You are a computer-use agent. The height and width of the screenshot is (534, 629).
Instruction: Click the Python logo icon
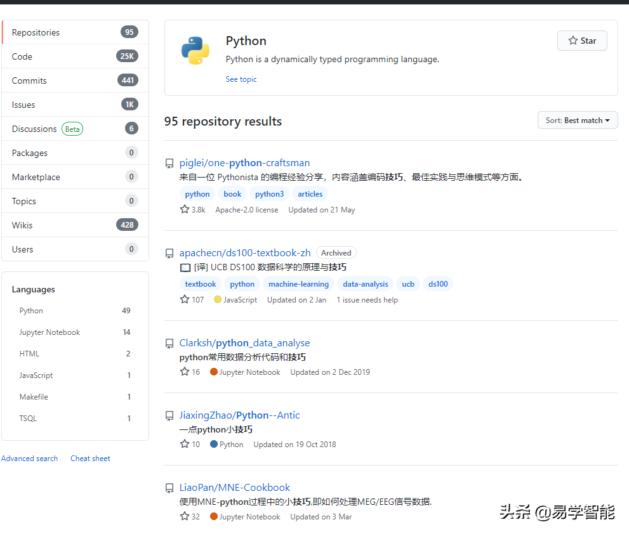click(x=195, y=51)
